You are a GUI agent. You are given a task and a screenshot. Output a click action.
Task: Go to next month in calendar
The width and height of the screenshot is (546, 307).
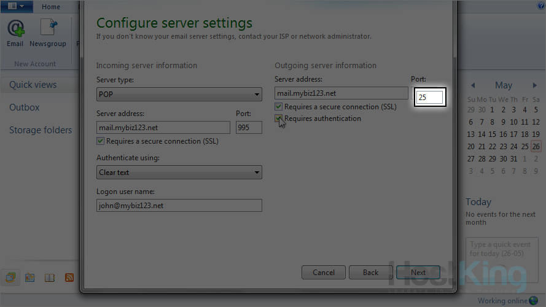click(x=536, y=85)
